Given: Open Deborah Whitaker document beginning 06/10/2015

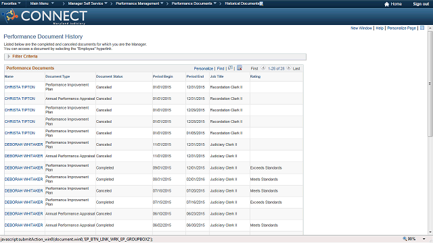Looking at the screenshot, I should tap(24, 214).
